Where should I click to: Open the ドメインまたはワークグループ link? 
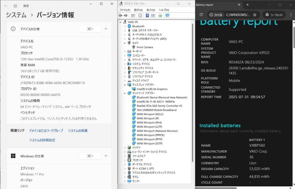pos(46,131)
